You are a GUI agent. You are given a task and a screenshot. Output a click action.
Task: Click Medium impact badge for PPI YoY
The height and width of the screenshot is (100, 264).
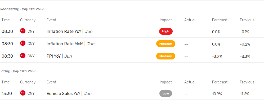click(166, 56)
